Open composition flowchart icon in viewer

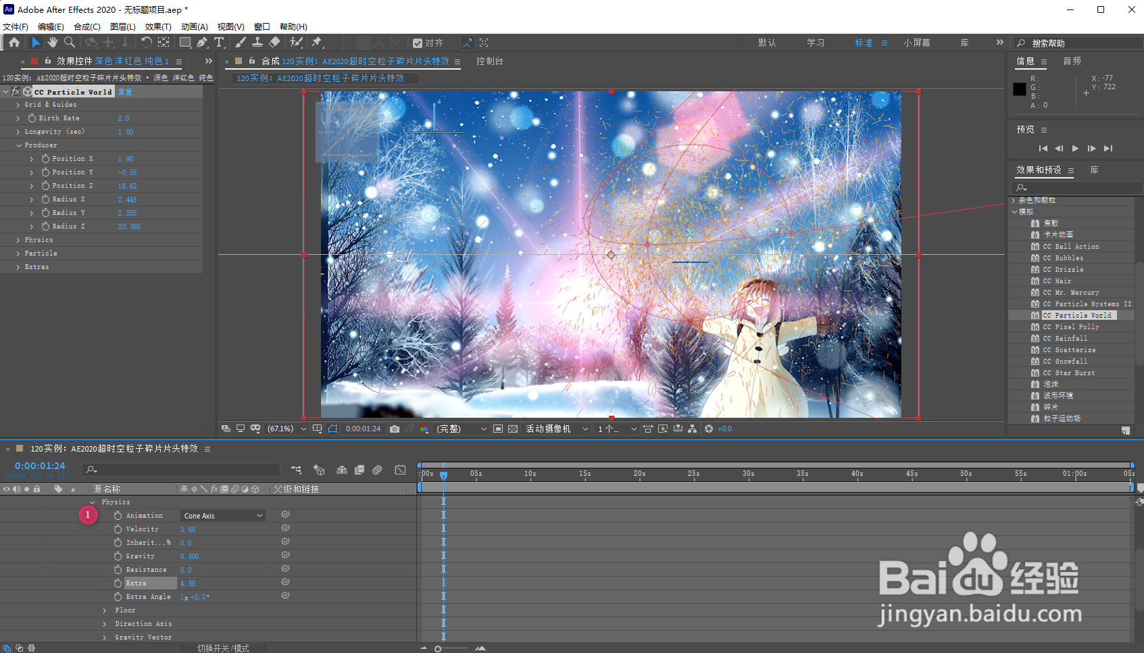692,429
